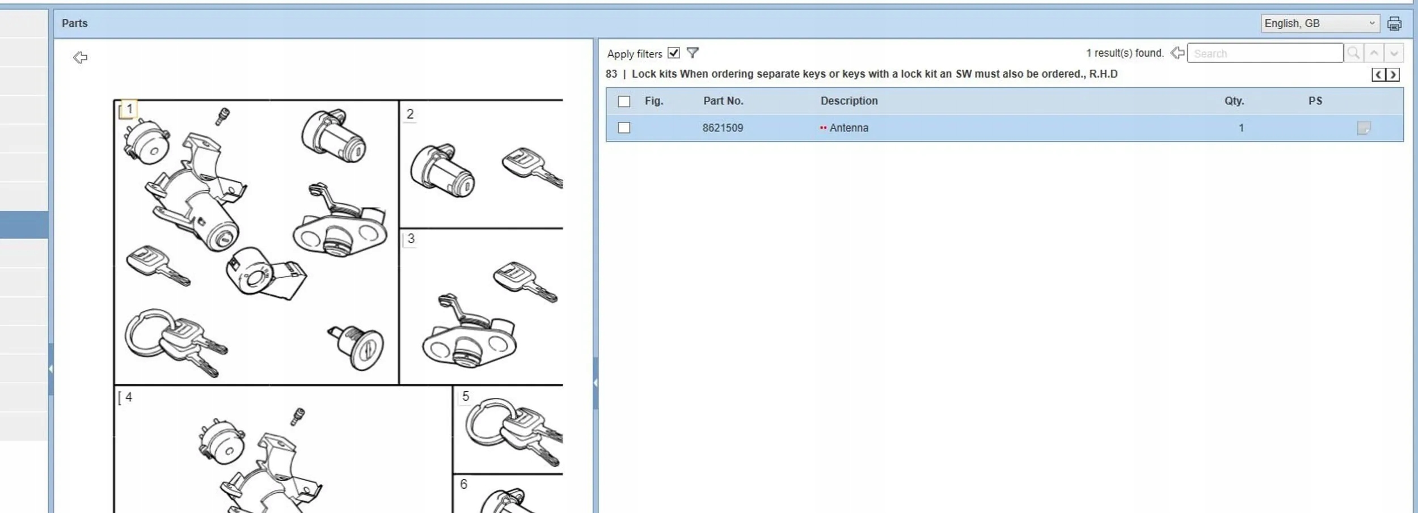Screen dimensions: 1418x513
Task: Open the note icon for Antenna row
Action: coord(1364,128)
